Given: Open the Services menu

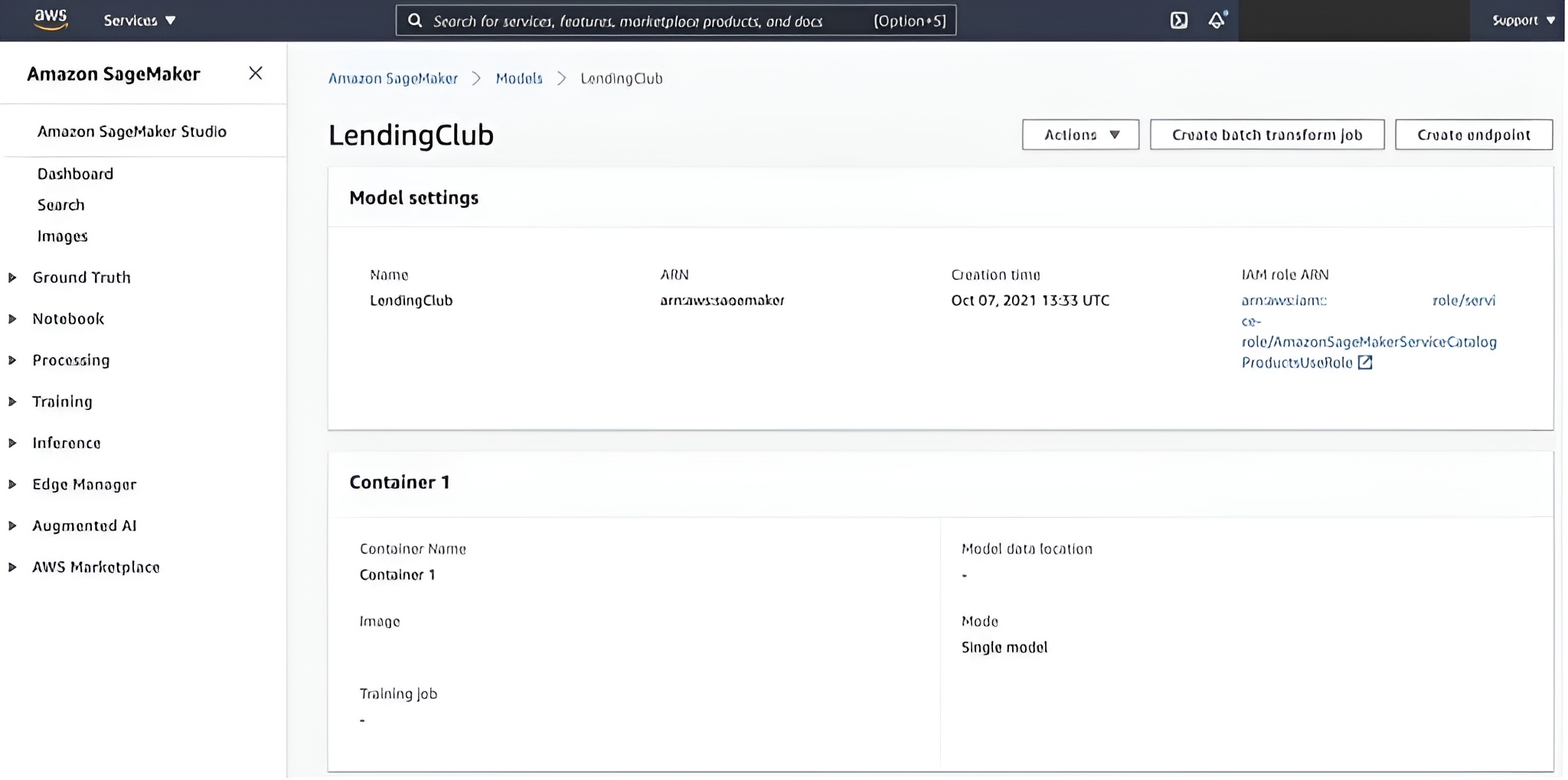Looking at the screenshot, I should click(139, 21).
